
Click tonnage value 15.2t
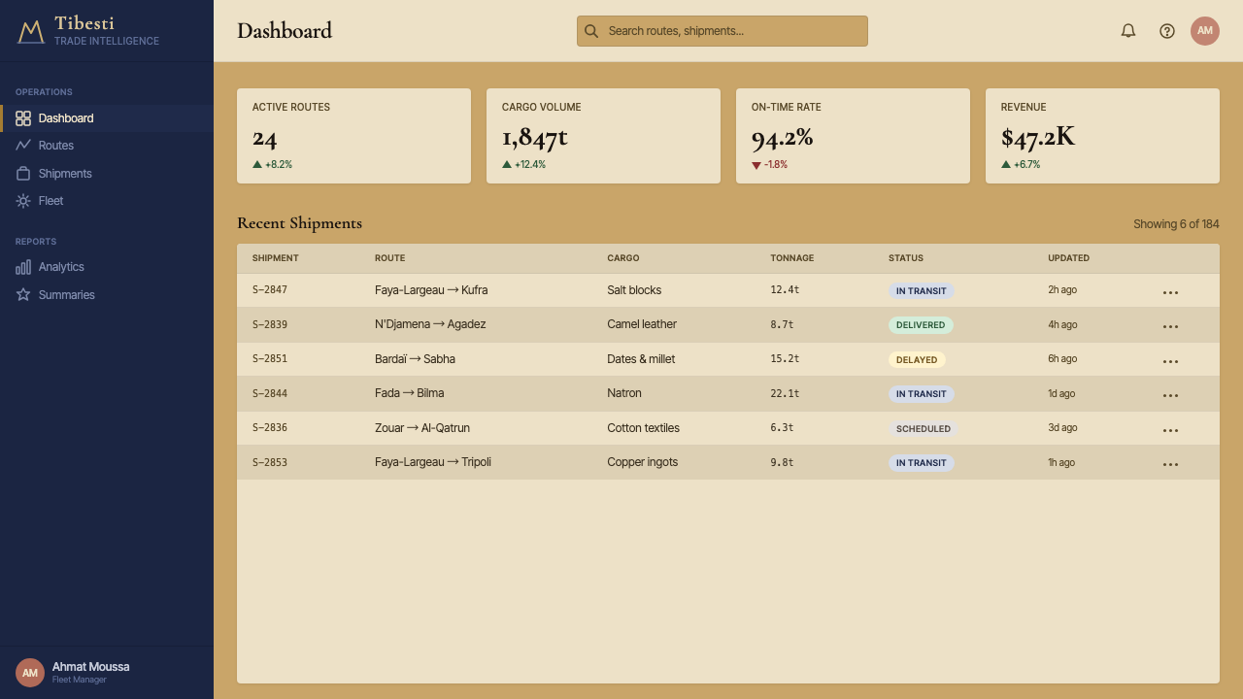[x=785, y=359]
